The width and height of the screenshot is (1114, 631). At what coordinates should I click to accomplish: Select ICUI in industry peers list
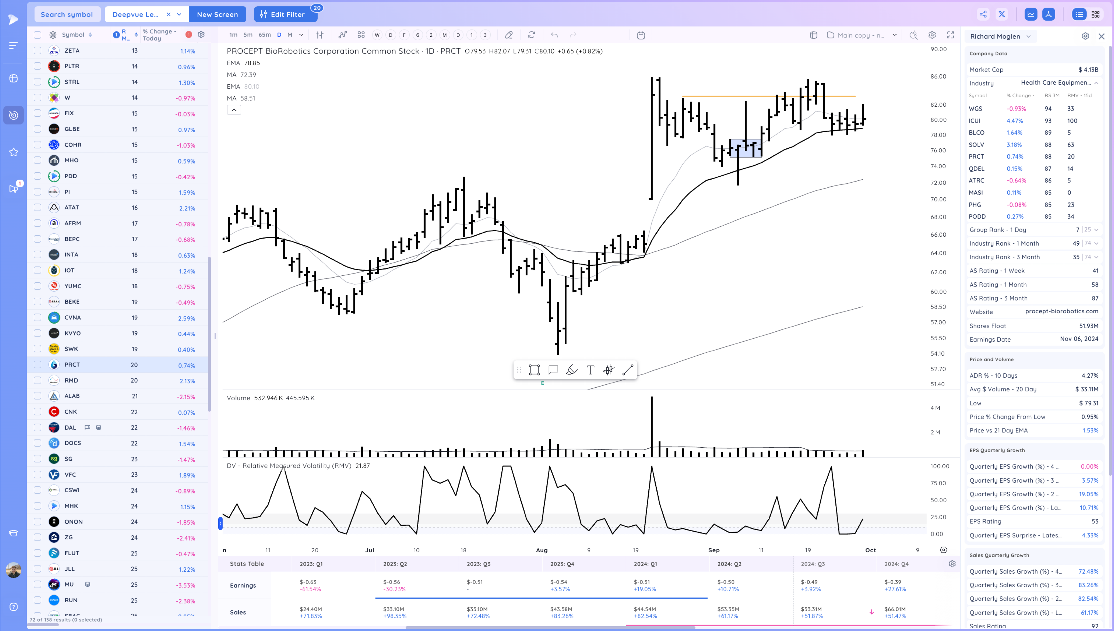point(974,121)
